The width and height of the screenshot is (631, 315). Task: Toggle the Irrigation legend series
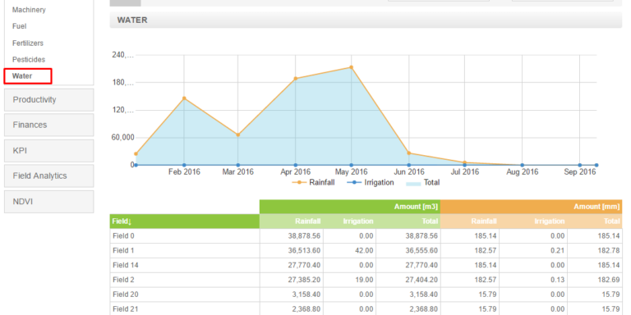[370, 182]
